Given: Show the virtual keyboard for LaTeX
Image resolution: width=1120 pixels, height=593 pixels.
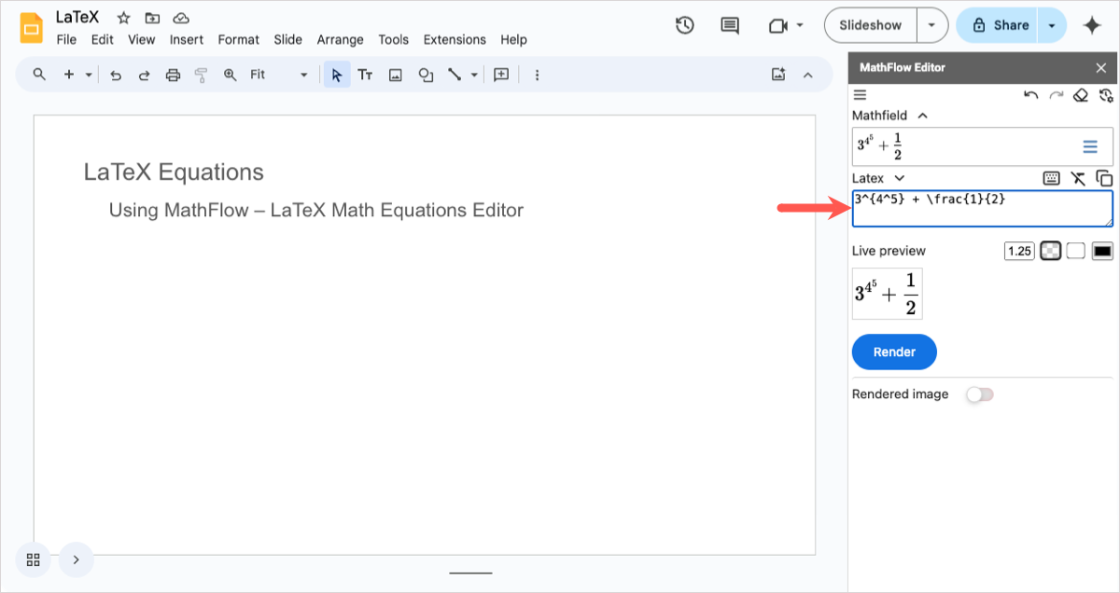Looking at the screenshot, I should 1052,178.
